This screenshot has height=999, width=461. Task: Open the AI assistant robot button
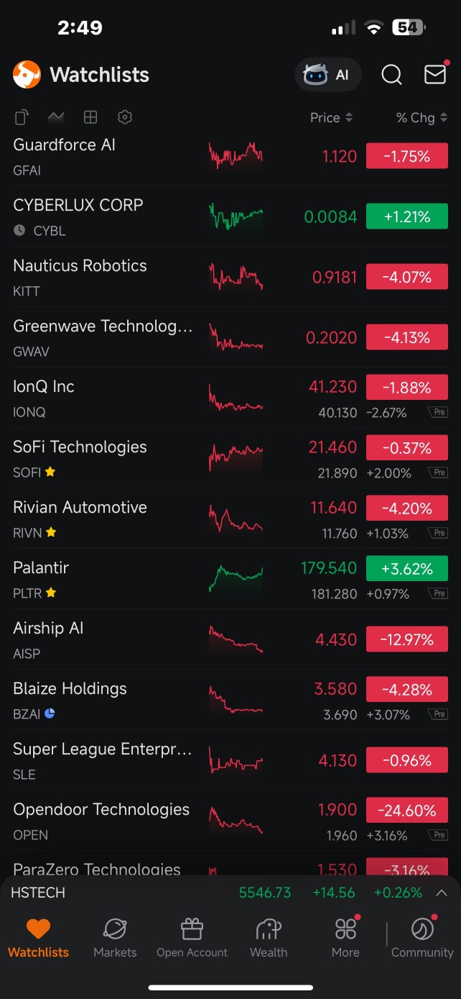coord(327,75)
